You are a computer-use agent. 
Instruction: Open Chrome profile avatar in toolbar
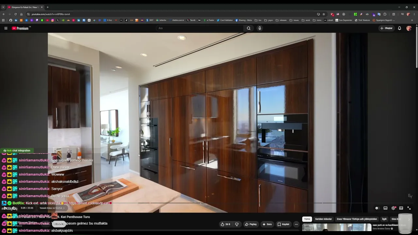408,14
